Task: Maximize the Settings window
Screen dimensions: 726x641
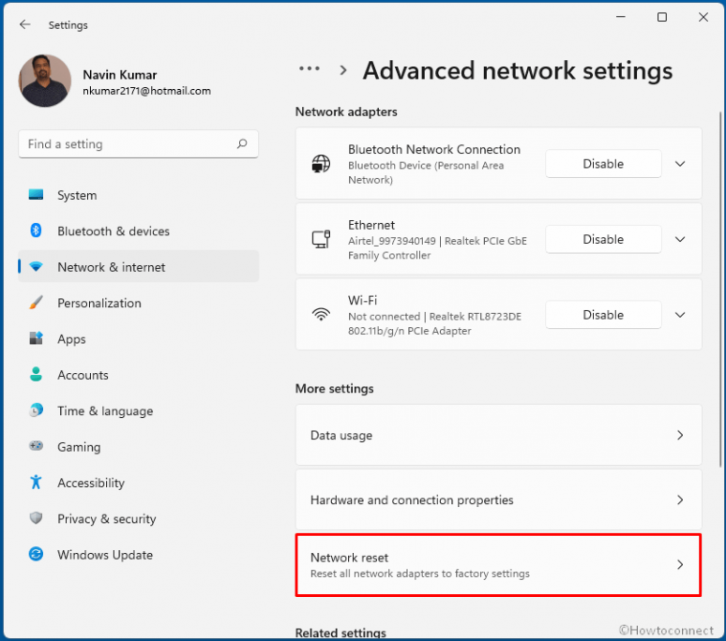Action: pos(662,17)
